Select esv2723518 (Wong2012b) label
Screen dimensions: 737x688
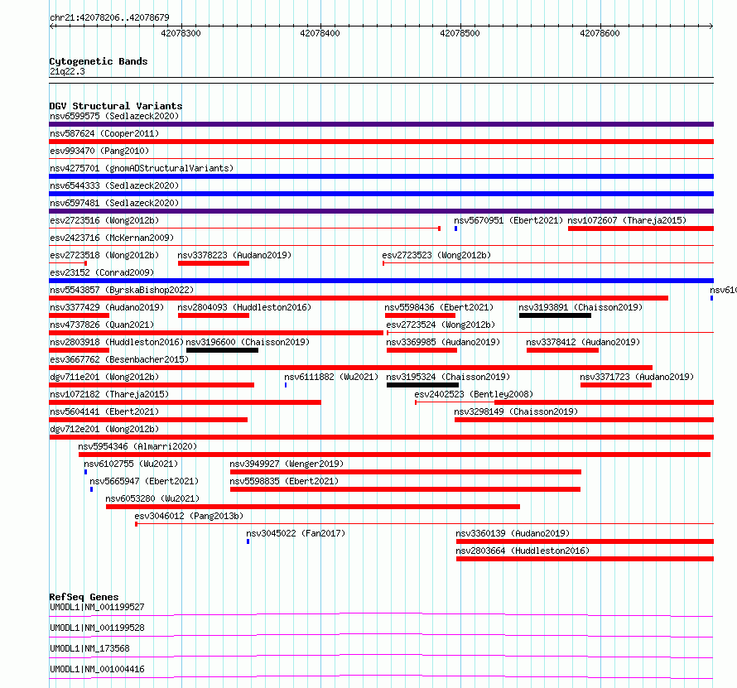(x=104, y=255)
